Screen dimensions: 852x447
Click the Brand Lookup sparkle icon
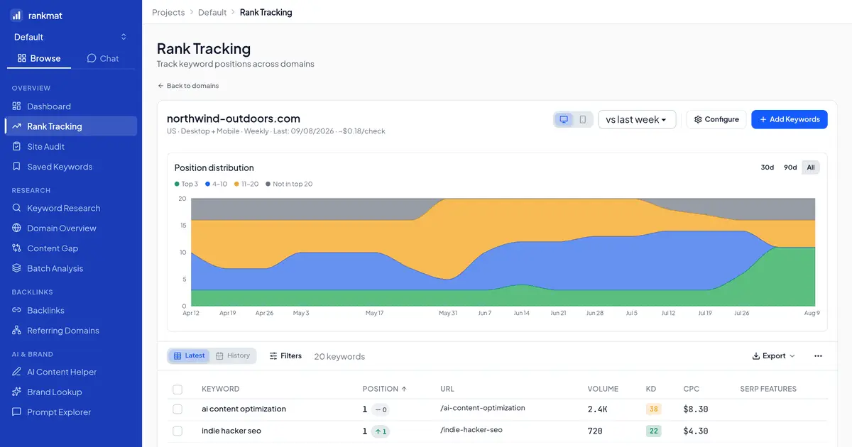[17, 392]
